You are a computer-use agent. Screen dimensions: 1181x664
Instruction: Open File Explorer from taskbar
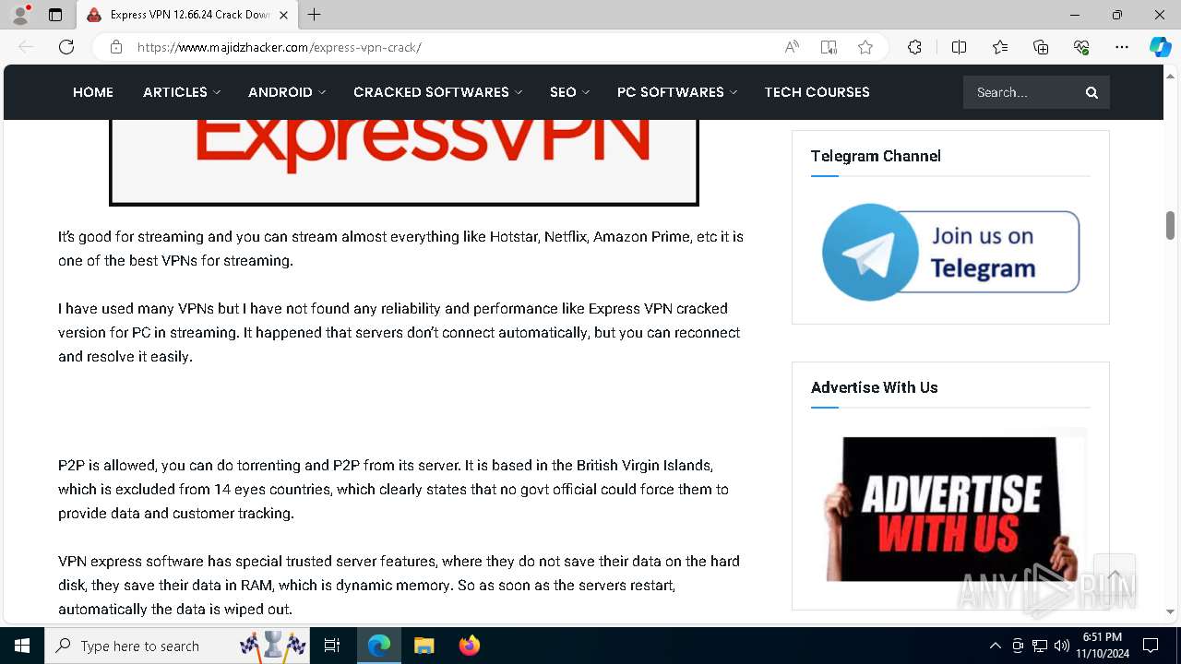pos(423,646)
